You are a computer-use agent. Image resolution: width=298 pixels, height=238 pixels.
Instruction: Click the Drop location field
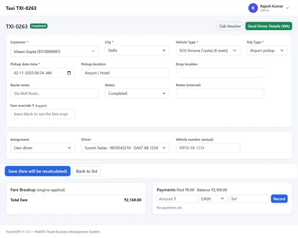coord(220,73)
